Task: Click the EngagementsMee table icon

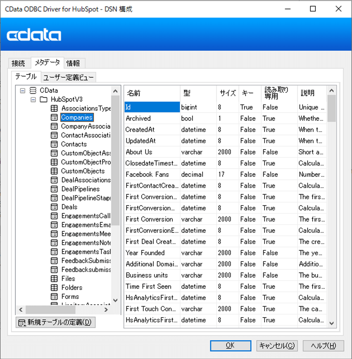Action: coord(54,234)
